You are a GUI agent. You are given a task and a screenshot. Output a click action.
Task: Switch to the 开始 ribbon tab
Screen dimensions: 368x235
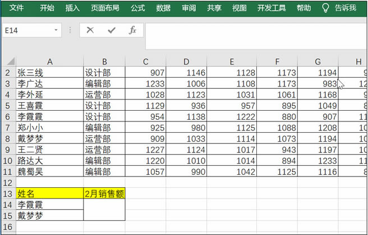pos(47,8)
